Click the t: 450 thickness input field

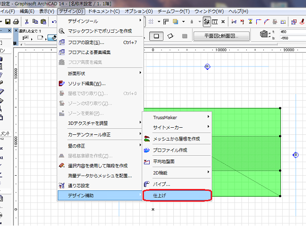tap(290, 32)
